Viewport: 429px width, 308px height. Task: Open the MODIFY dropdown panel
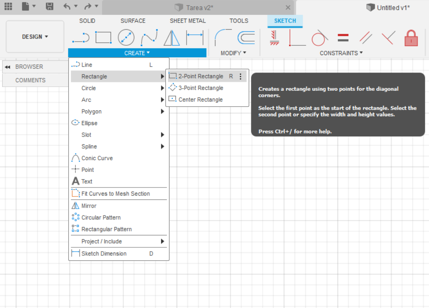234,53
